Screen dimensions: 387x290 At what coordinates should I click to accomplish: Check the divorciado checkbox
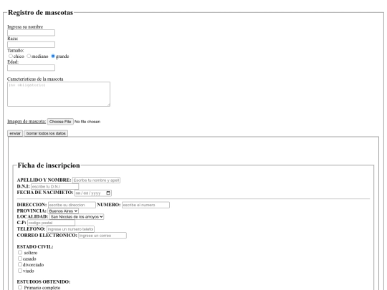[20, 264]
